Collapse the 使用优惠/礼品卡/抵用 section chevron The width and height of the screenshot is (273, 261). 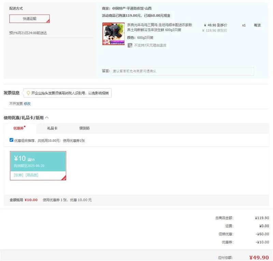47,118
